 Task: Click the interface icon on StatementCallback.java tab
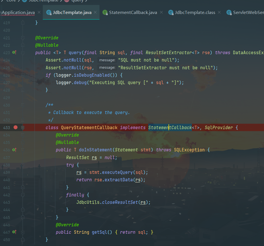coord(105,13)
